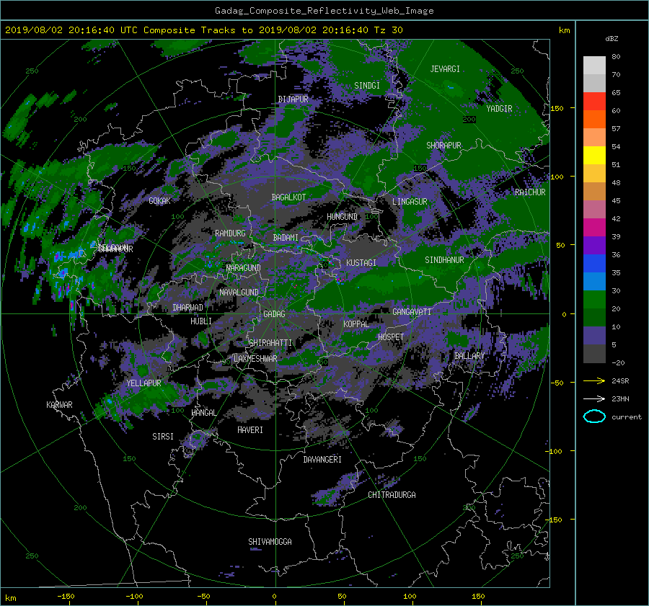Click the DHARWAD city label
The image size is (649, 606).
187,308
